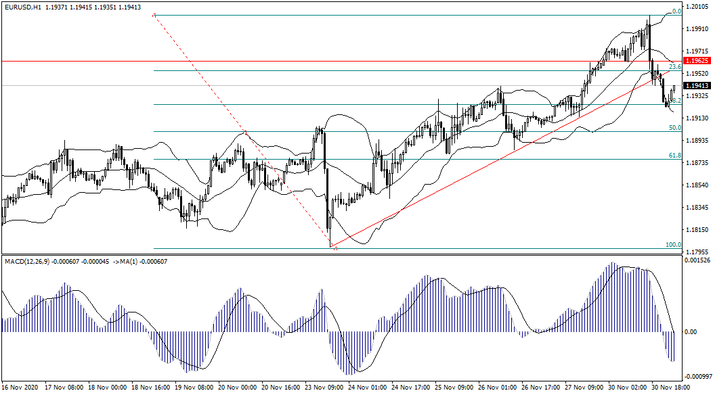Click the 100.0 Fibonacci level label
713x395 pixels.
[673, 245]
